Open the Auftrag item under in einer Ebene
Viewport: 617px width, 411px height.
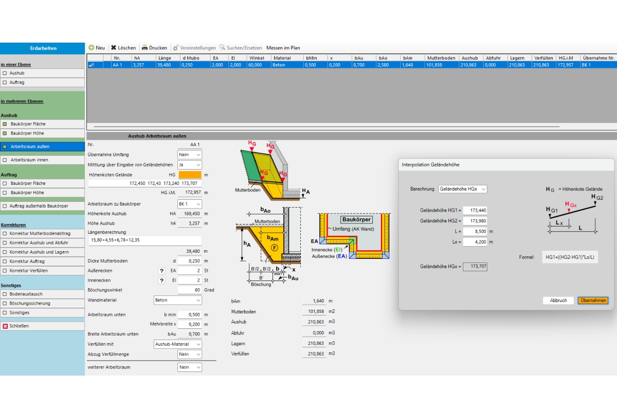(42, 83)
